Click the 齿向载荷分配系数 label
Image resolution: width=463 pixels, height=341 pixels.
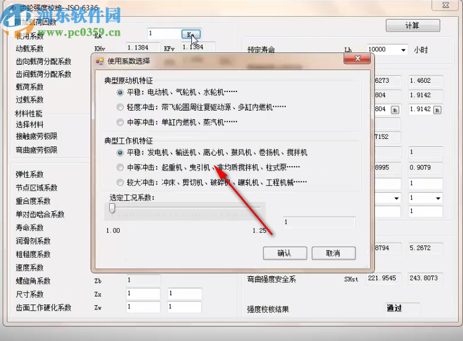43,61
